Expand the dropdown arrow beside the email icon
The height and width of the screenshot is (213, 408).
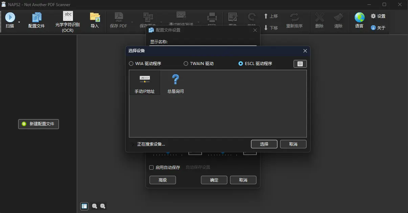tap(198, 22)
